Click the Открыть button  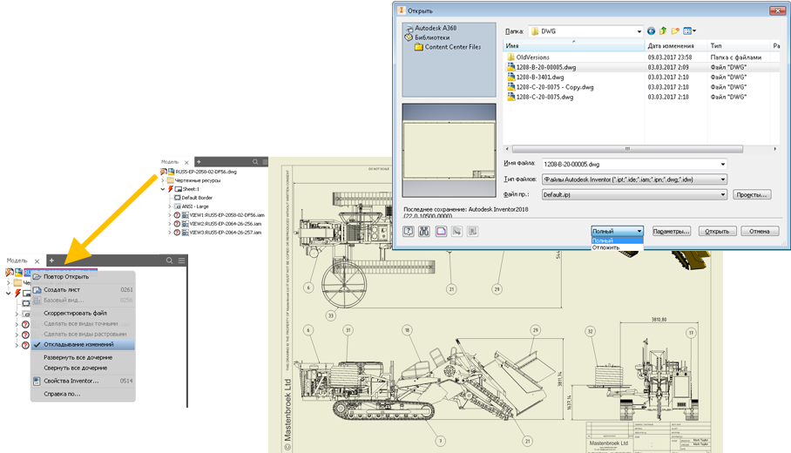pyautogui.click(x=717, y=231)
